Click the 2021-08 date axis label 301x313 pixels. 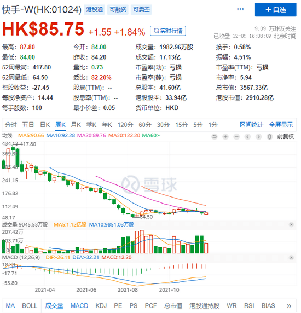click(x=128, y=290)
